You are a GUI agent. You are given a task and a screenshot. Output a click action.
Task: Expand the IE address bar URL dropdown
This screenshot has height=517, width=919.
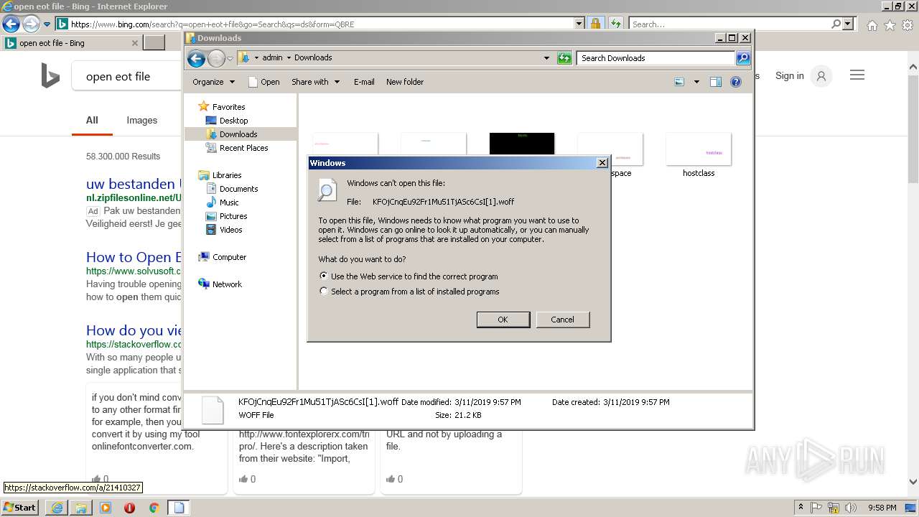579,24
